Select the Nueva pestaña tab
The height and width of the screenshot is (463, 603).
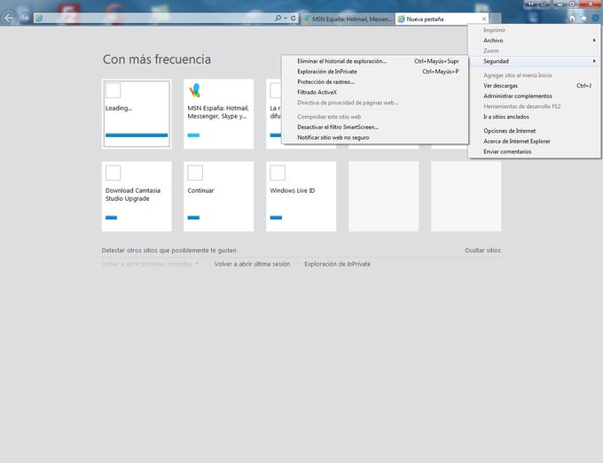442,19
